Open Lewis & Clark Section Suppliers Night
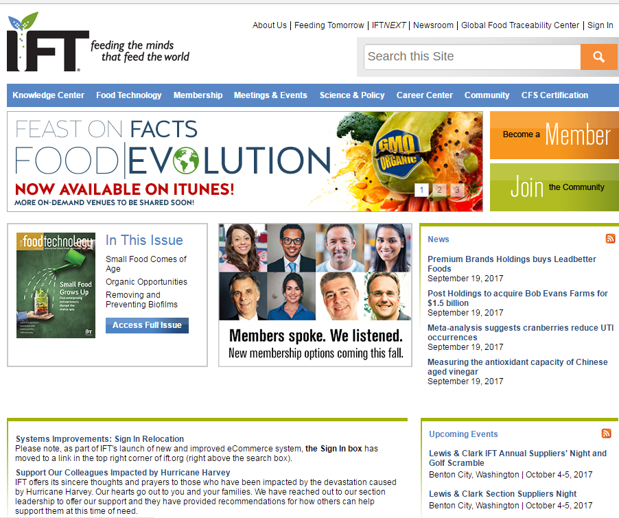Screen dimensions: 619x518 pyautogui.click(x=502, y=493)
